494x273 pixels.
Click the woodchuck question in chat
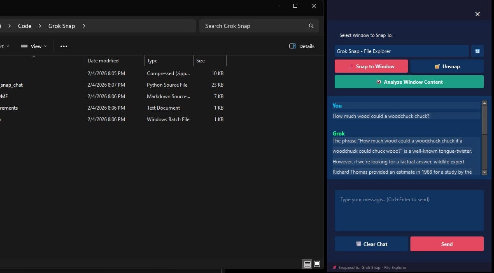pos(381,116)
